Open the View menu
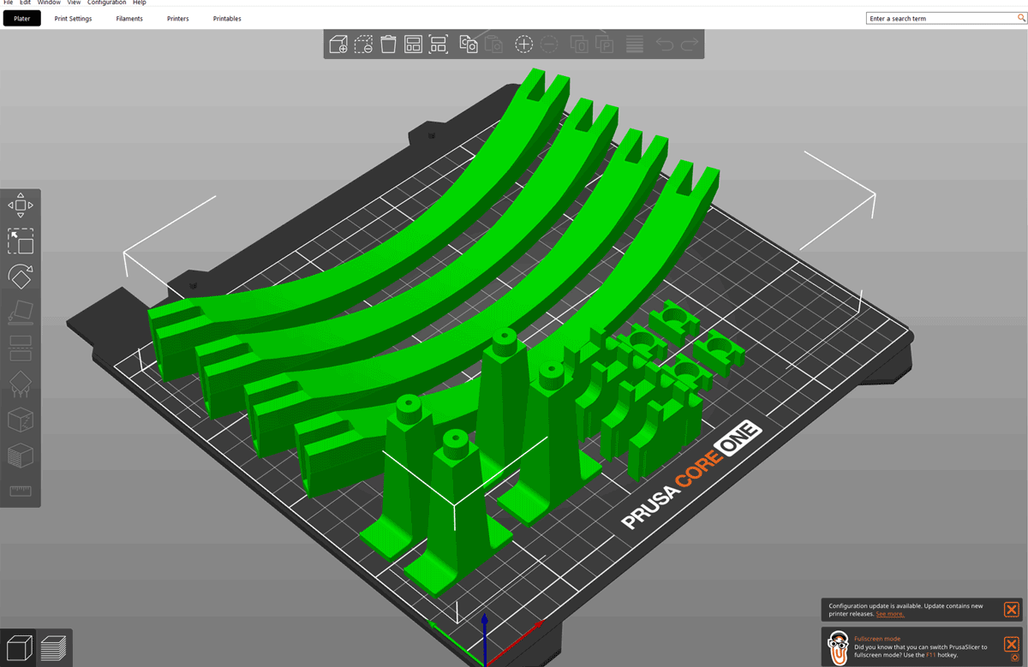This screenshot has height=667, width=1028. point(75,3)
